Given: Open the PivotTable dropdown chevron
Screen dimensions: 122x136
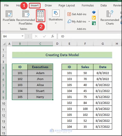Looking at the screenshot, I should (9, 23).
